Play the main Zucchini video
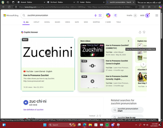 [x=48, y=52]
